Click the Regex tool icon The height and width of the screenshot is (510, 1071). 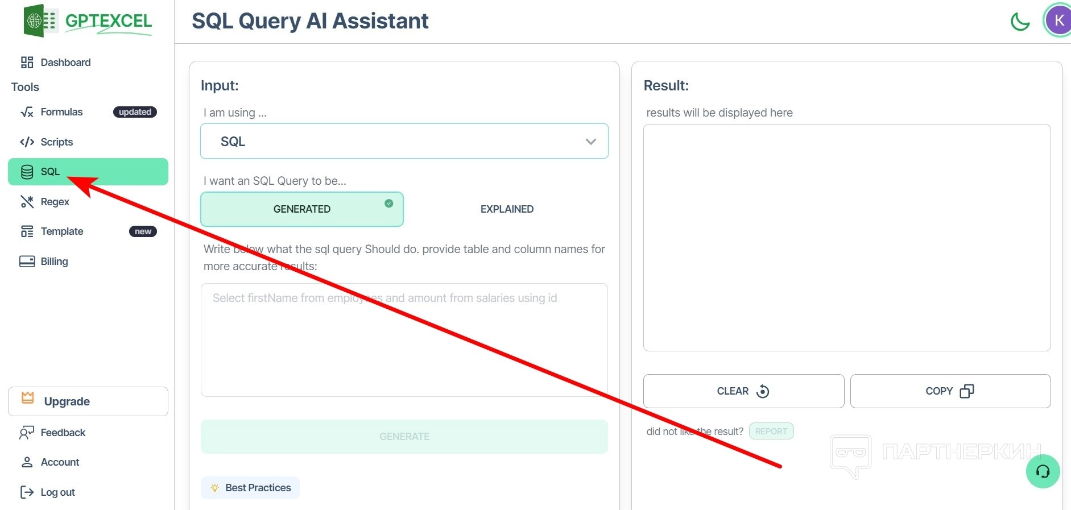27,202
